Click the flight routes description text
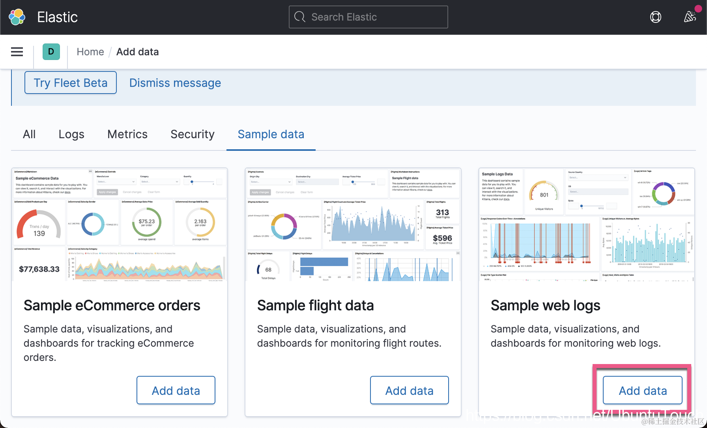The image size is (707, 428). [x=350, y=336]
